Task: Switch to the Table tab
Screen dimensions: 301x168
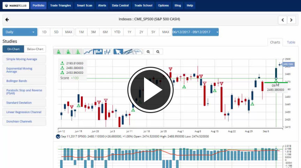Action: pyautogui.click(x=291, y=42)
